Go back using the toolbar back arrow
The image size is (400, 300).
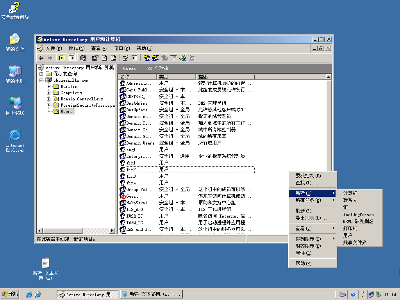(41, 58)
